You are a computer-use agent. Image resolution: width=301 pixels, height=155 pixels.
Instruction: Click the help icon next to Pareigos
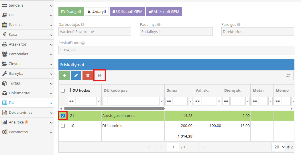pyautogui.click(x=239, y=25)
